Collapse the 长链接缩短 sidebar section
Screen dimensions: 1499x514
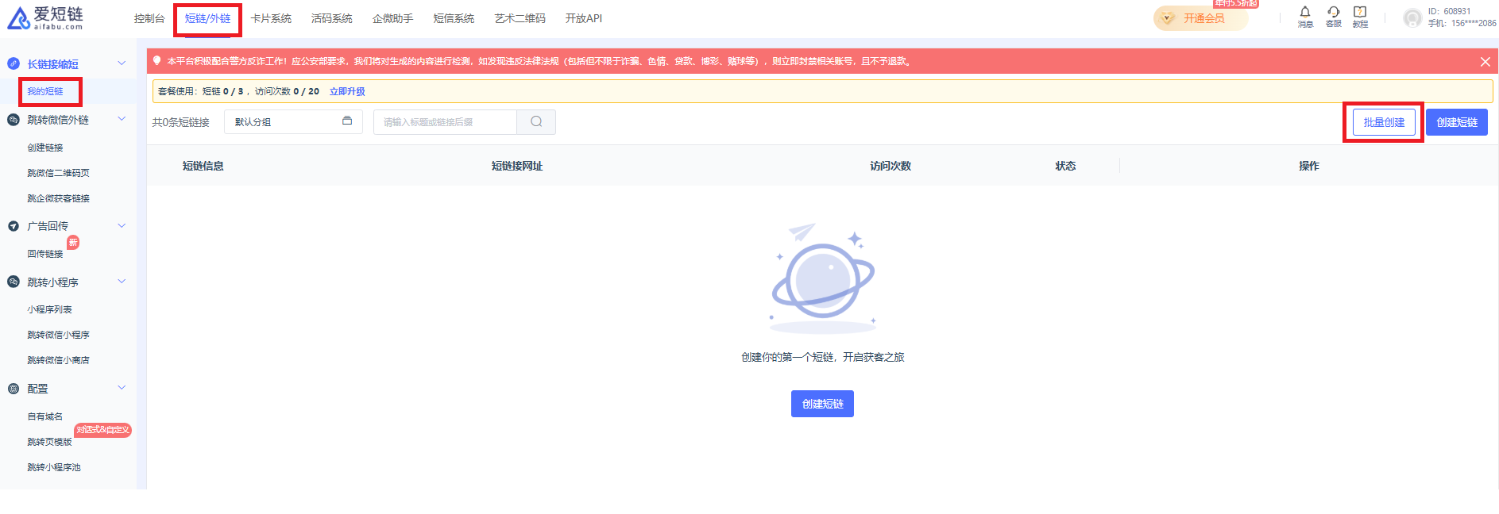point(122,63)
